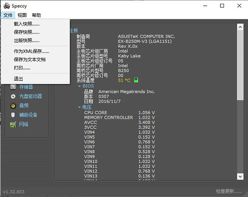Click the Rev X.0x version value
248x197 pixels.
click(x=128, y=46)
